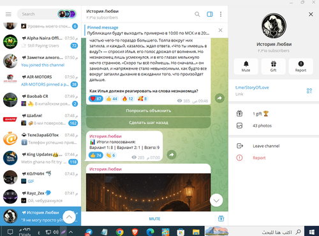Send a gift via bottom bar gift icon

pos(221,219)
